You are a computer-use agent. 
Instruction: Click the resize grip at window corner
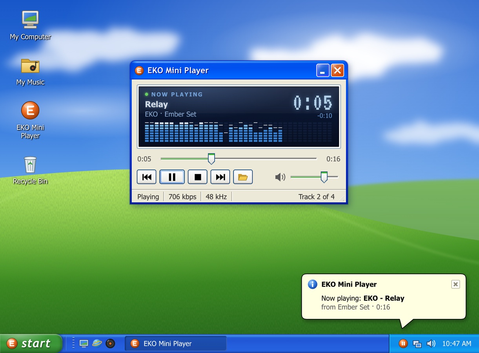click(342, 199)
